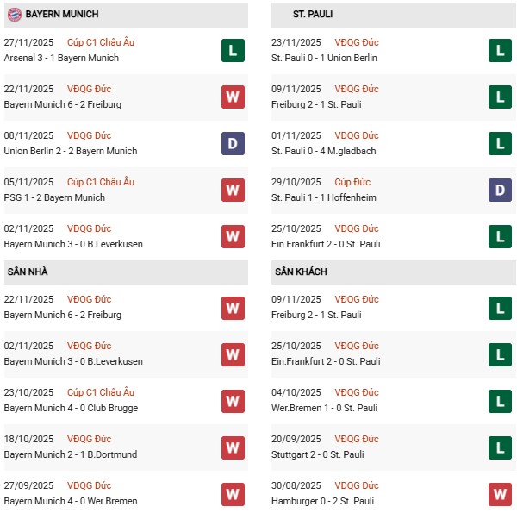Open the Wer.Bremen 1 - 0 St. Pauli match
The height and width of the screenshot is (513, 517).
(x=326, y=408)
